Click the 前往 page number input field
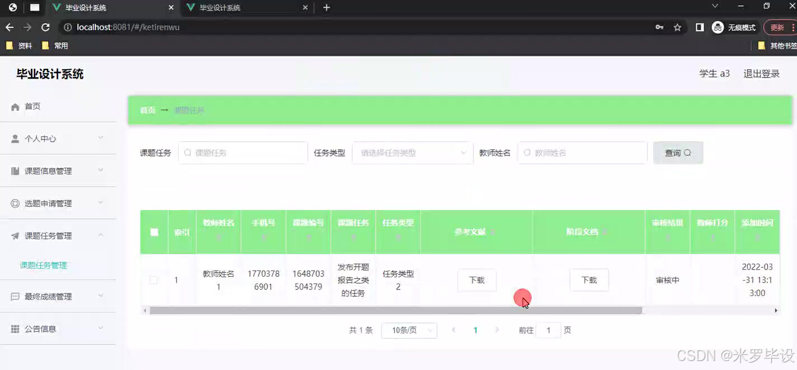The width and height of the screenshot is (797, 370). [549, 330]
